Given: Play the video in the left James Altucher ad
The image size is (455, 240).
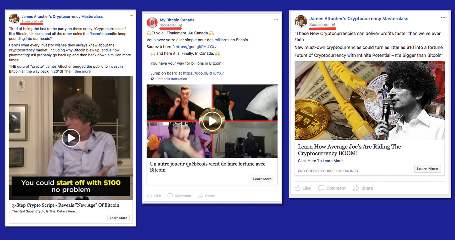Looking at the screenshot, I should [71, 138].
